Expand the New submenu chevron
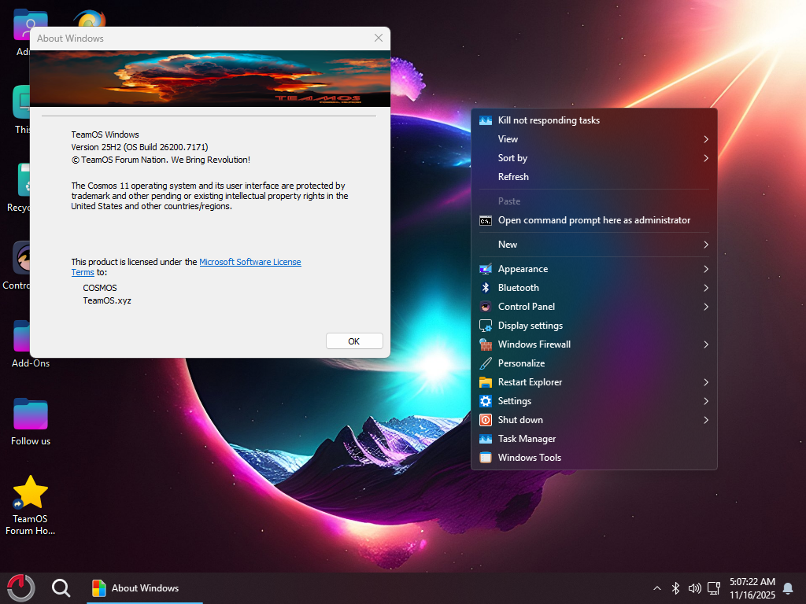The width and height of the screenshot is (806, 604). click(706, 245)
